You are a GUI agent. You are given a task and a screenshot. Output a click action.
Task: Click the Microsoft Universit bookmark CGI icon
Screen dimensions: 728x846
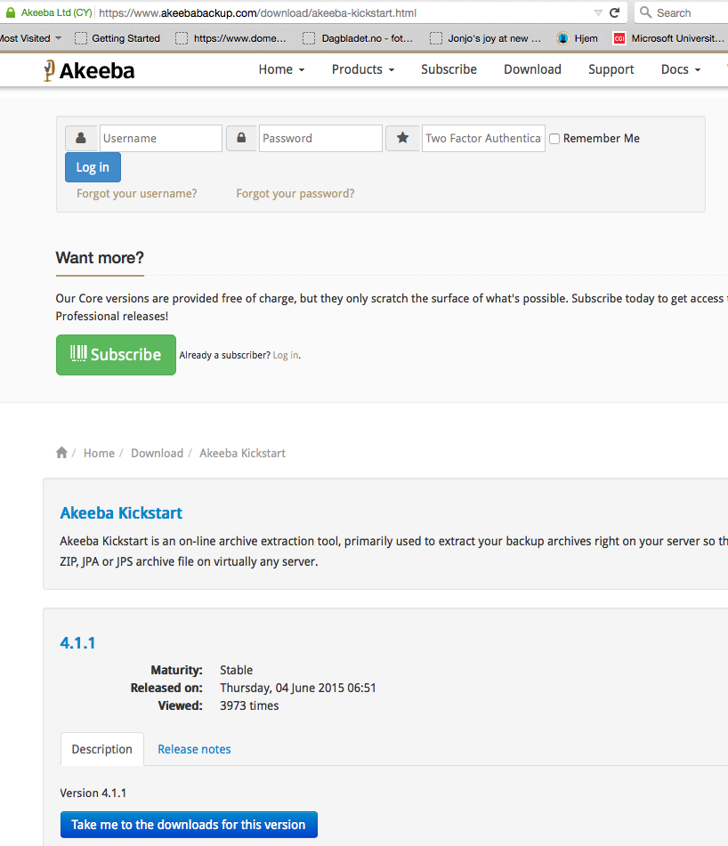click(619, 38)
